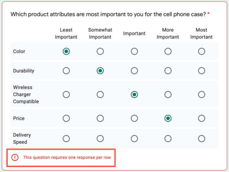
Task: Click the Delivery Speed row label
Action: 22,139
